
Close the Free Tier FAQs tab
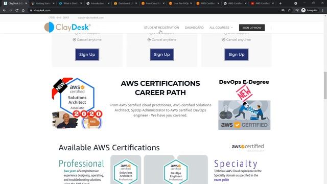pyautogui.click(x=191, y=4)
